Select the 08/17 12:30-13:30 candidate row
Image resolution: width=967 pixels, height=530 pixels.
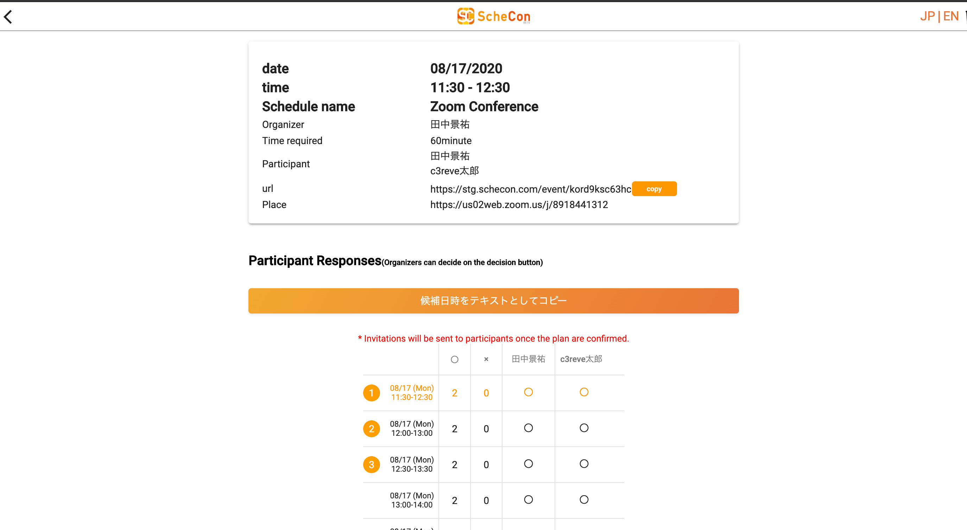click(411, 464)
